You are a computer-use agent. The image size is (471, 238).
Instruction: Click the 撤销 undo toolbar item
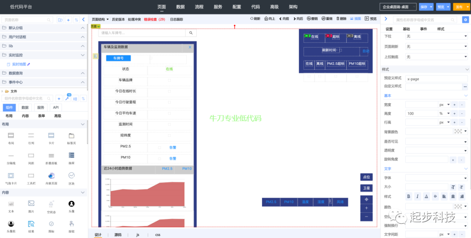(x=312, y=19)
